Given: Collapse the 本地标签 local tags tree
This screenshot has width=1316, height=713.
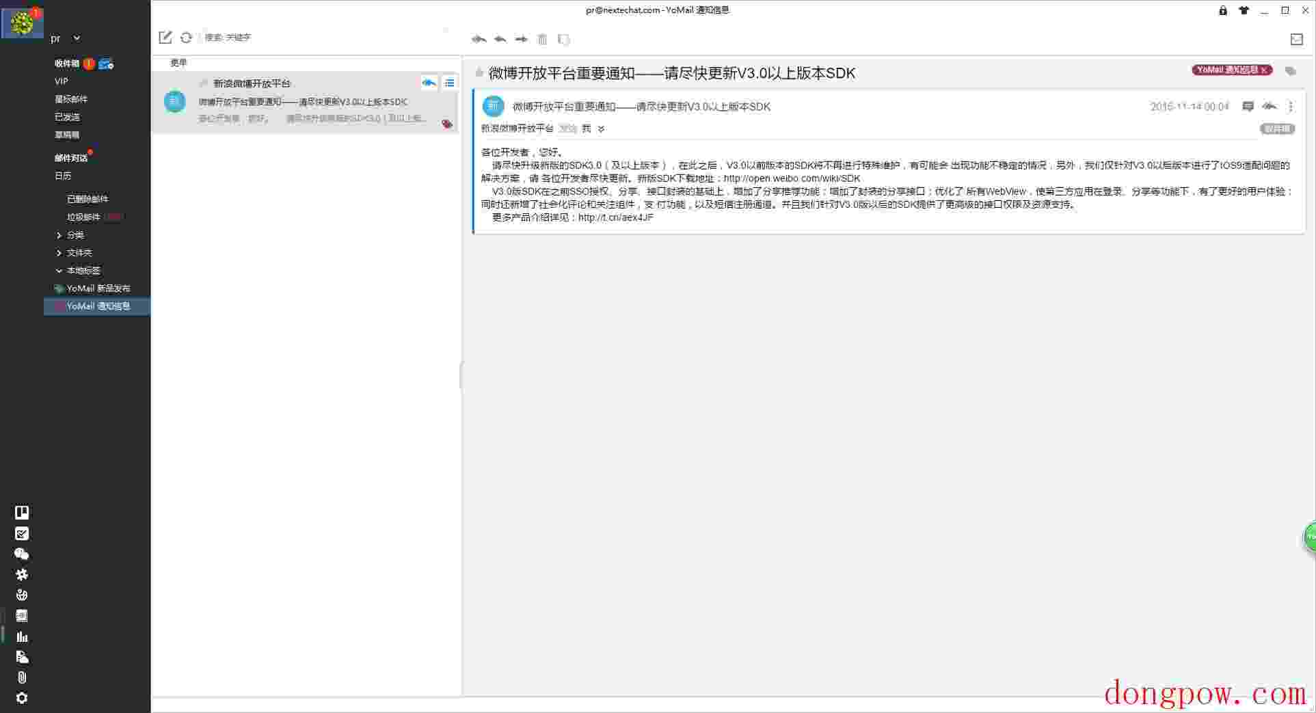Looking at the screenshot, I should click(x=59, y=271).
